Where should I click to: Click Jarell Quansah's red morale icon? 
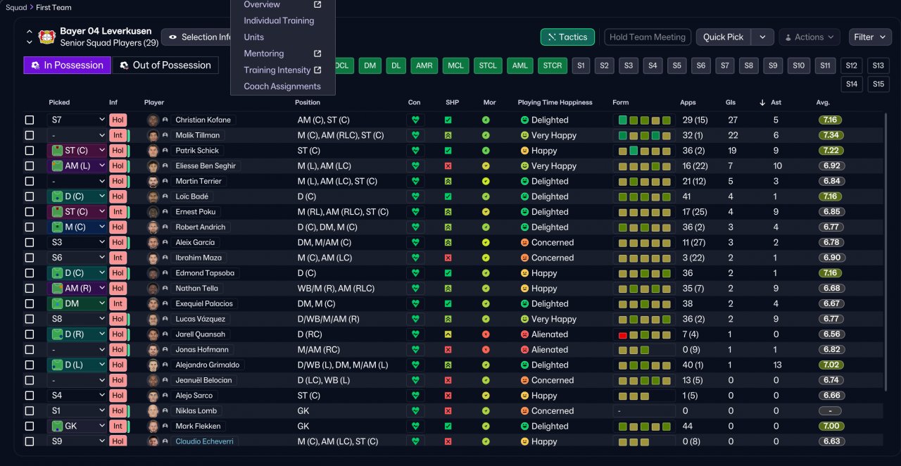coord(486,334)
